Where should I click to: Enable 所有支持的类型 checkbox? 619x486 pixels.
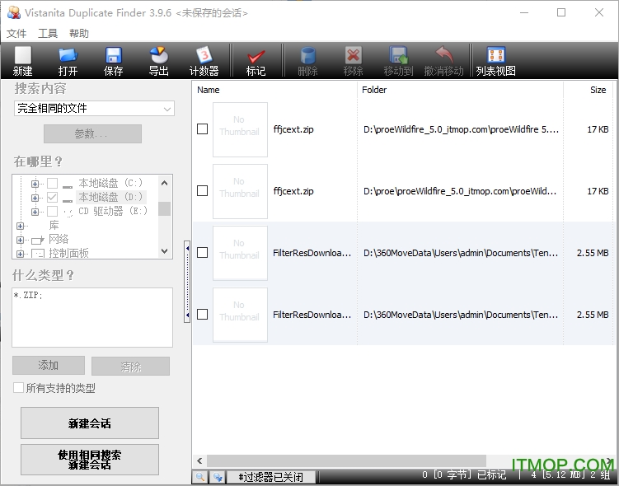point(18,388)
